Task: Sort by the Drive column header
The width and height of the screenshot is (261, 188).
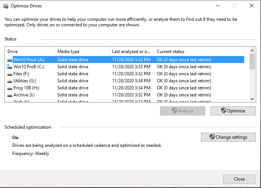Action: point(30,52)
